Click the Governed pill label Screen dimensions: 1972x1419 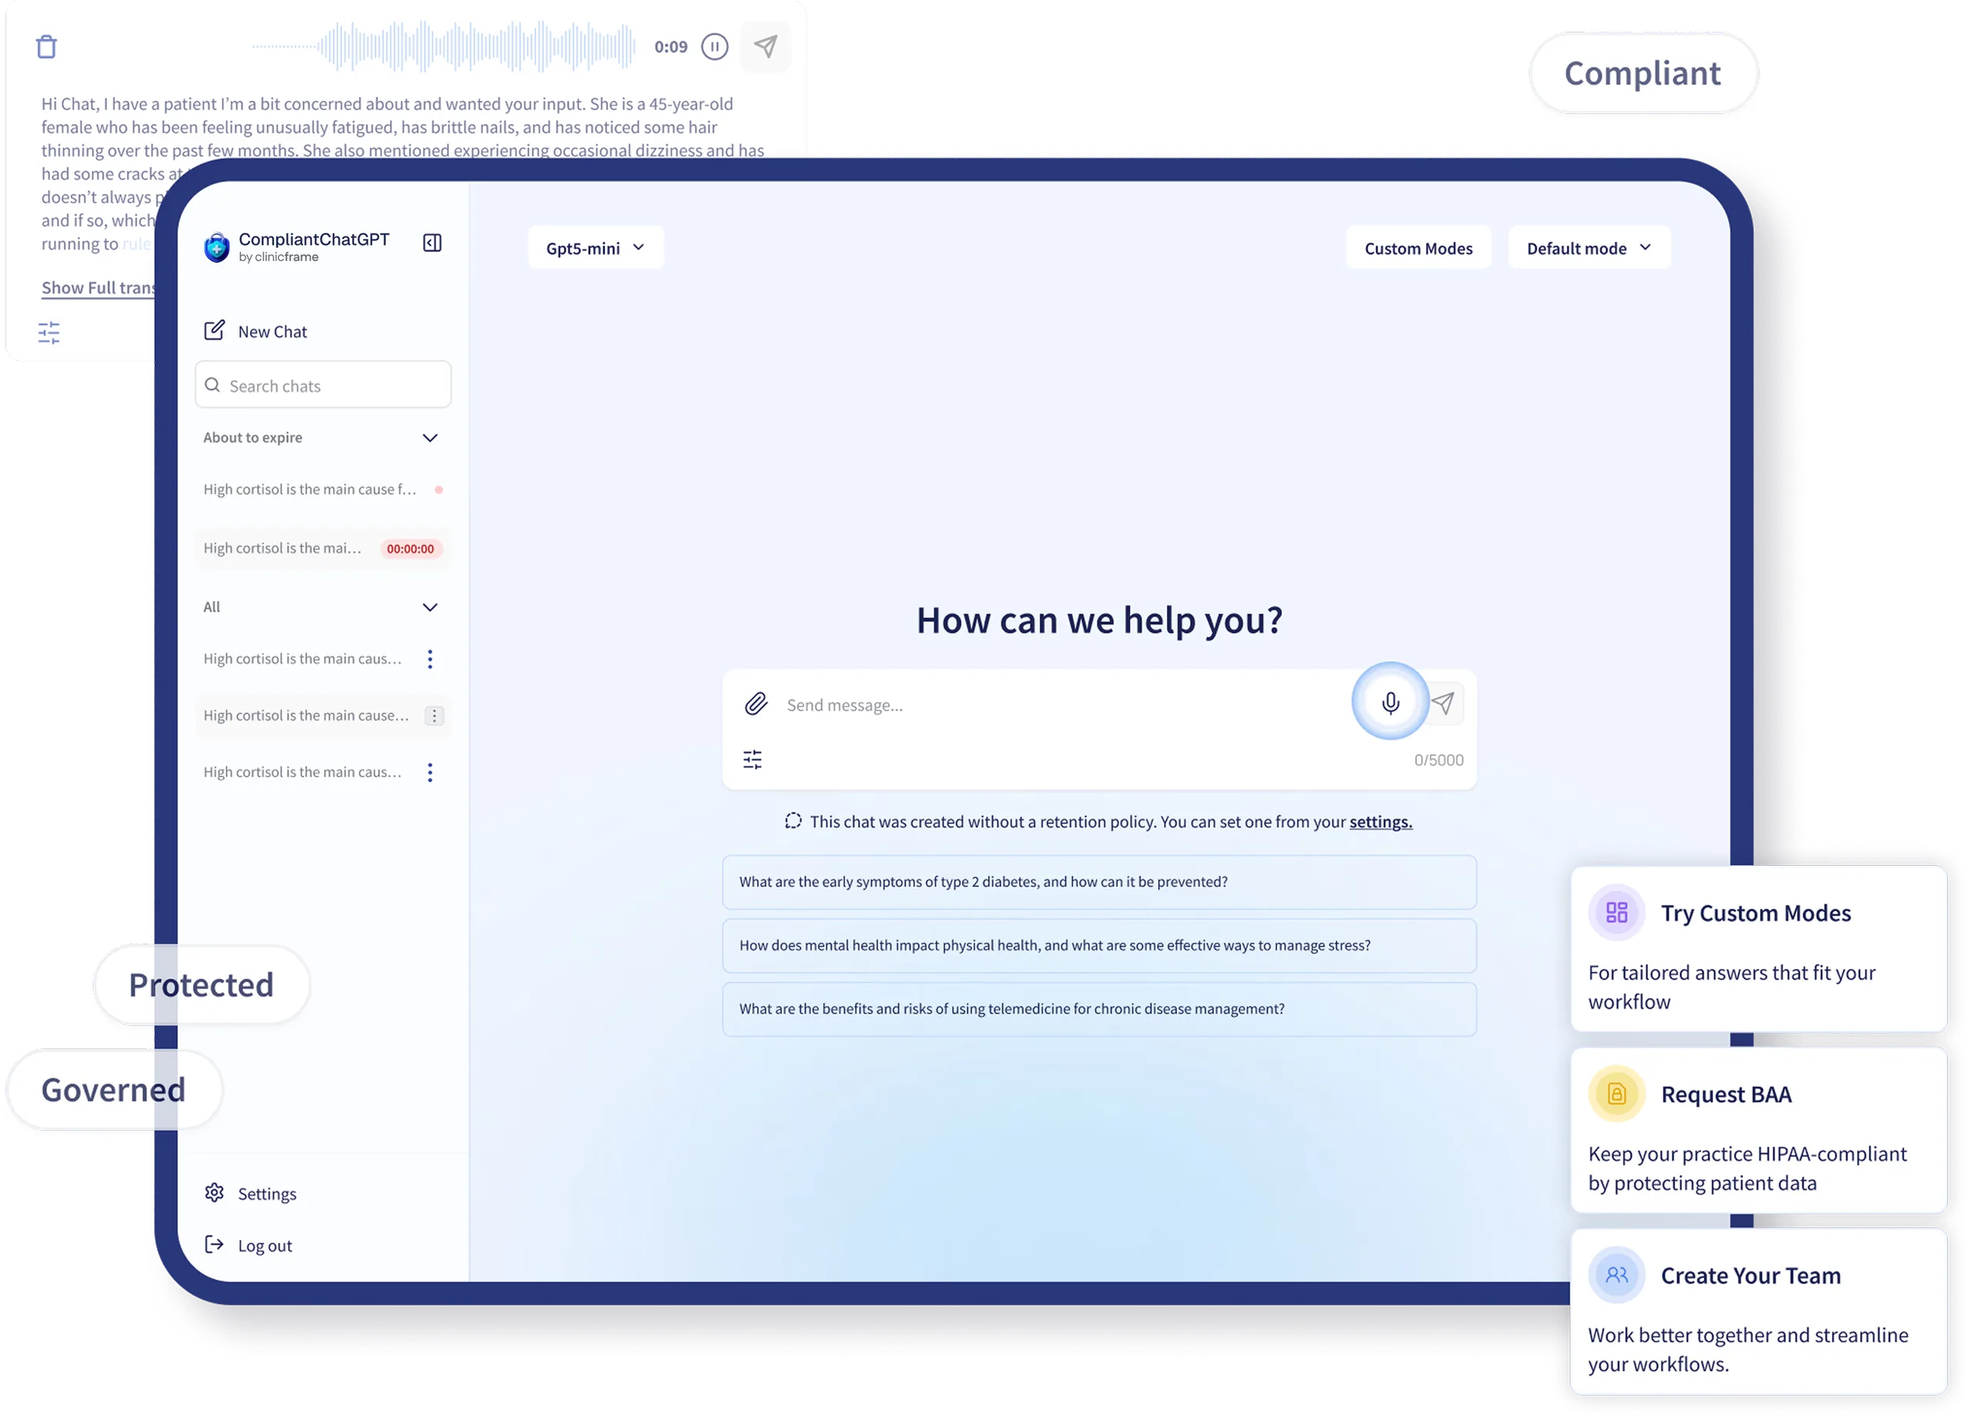pos(114,1089)
